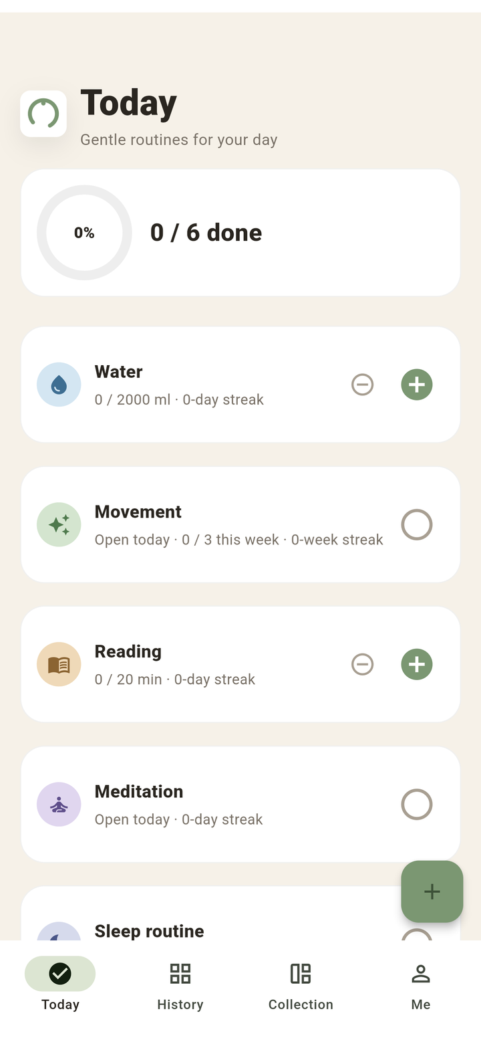481x1042 pixels.
Task: Decrease Water amount with minus button
Action: pyautogui.click(x=362, y=385)
